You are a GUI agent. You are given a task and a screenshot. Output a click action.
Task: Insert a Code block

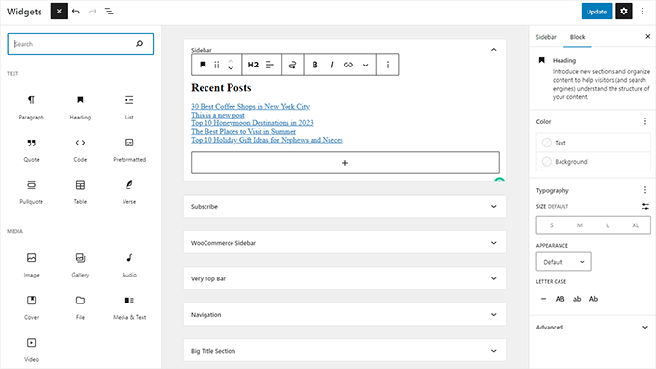80,149
